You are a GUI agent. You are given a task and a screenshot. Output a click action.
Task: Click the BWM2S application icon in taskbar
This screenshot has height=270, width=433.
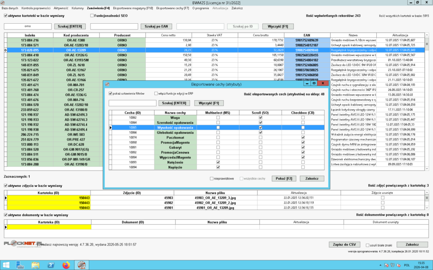pyautogui.click(x=81, y=265)
